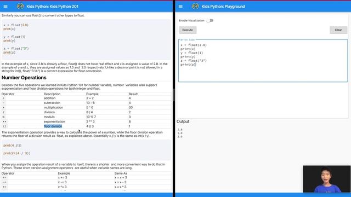Click the '2.8' output line
Image resolution: width=351 pixels, height=197 pixels.
(x=180, y=130)
